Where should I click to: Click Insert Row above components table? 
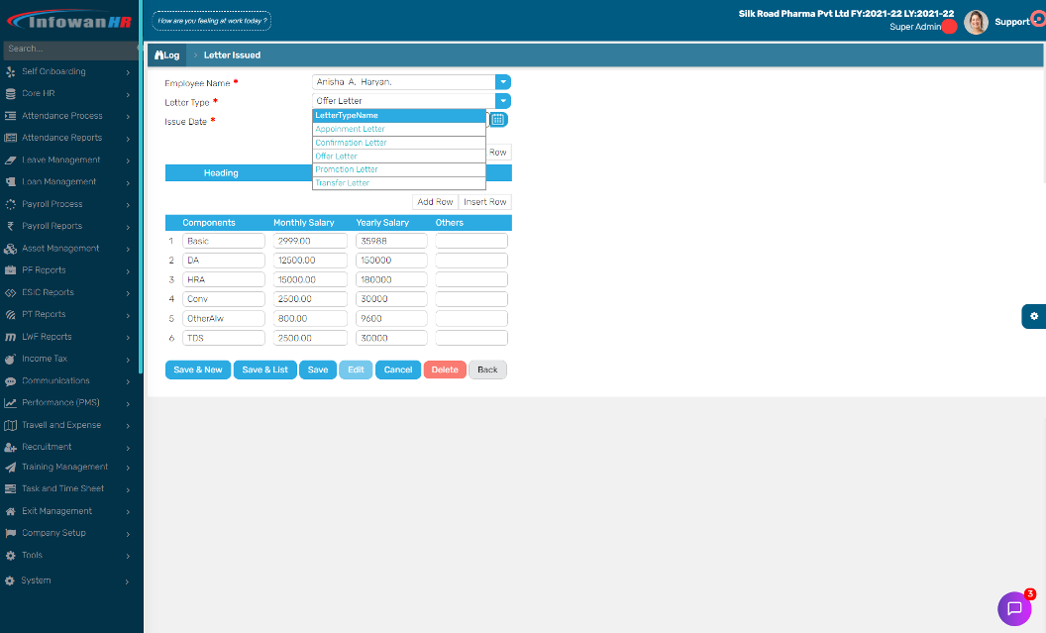(x=485, y=202)
